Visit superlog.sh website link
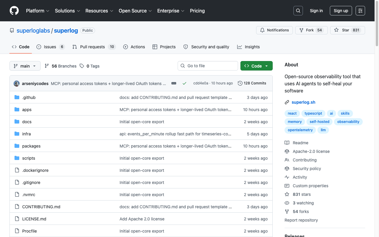This screenshot has width=379, height=237. coord(303,102)
